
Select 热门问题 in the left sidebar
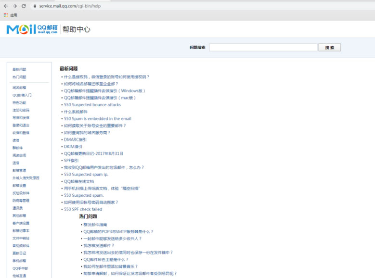pyautogui.click(x=19, y=77)
